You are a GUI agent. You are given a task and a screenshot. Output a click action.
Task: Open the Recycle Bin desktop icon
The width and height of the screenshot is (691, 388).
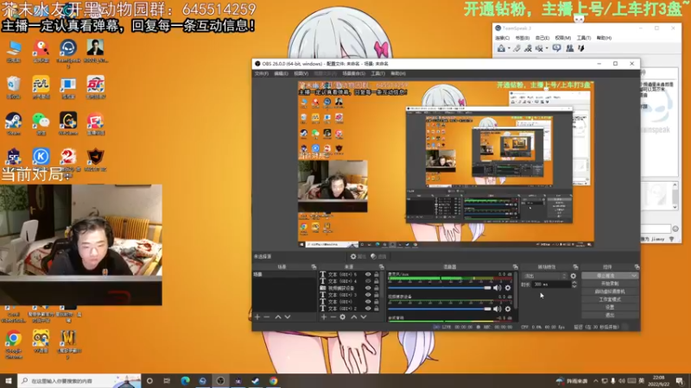[14, 87]
